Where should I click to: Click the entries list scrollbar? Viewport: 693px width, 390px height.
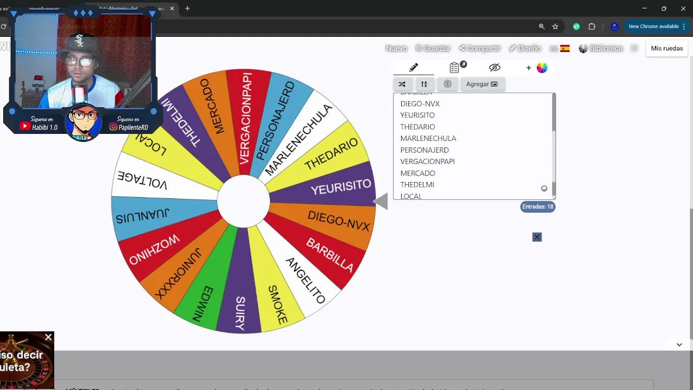coord(553,157)
